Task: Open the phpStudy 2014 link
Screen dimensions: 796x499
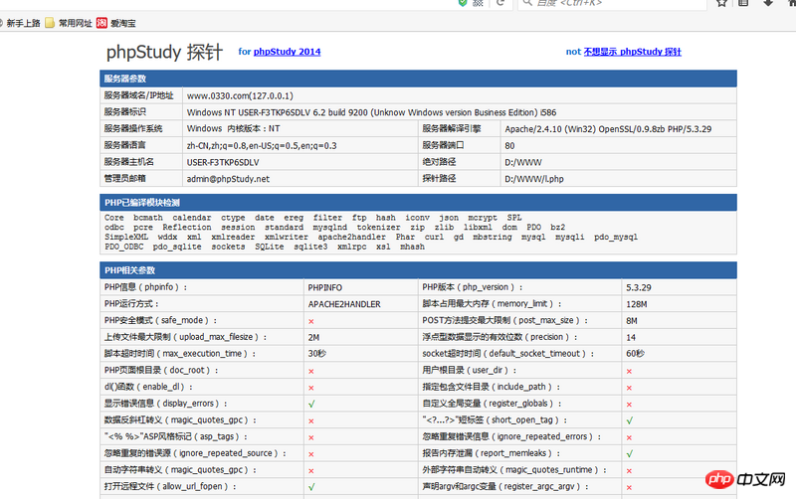Action: pyautogui.click(x=287, y=52)
